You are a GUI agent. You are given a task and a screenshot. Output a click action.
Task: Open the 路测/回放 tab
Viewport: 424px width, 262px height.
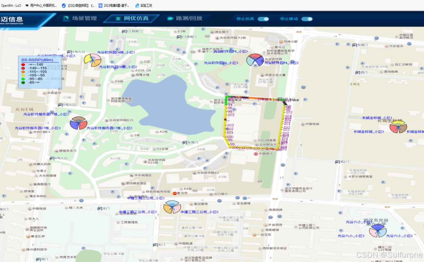[185, 18]
